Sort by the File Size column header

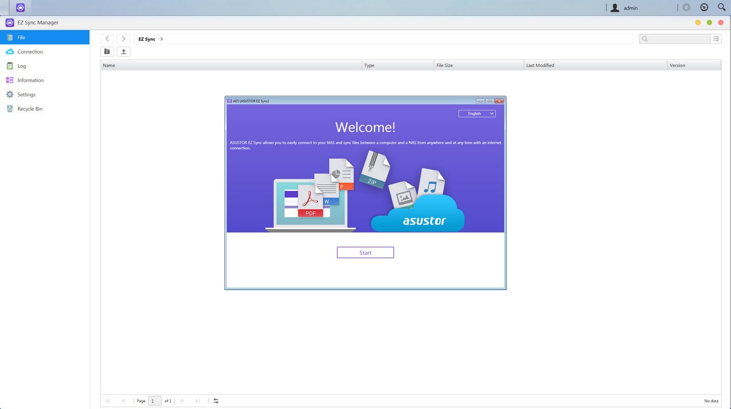[479, 65]
